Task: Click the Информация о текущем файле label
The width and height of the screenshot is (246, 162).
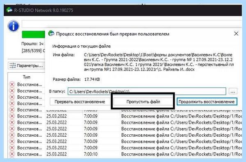Action: (x=82, y=46)
